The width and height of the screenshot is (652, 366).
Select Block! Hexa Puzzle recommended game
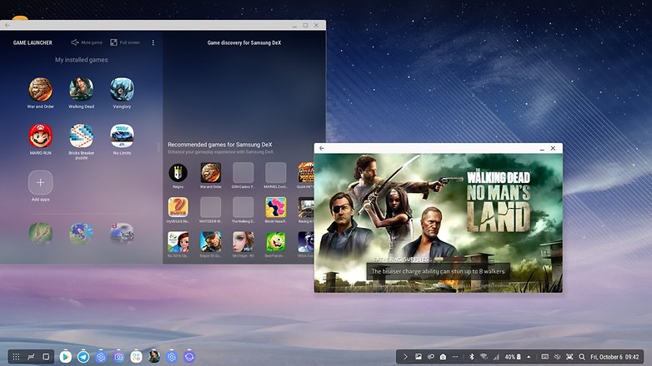pyautogui.click(x=276, y=207)
